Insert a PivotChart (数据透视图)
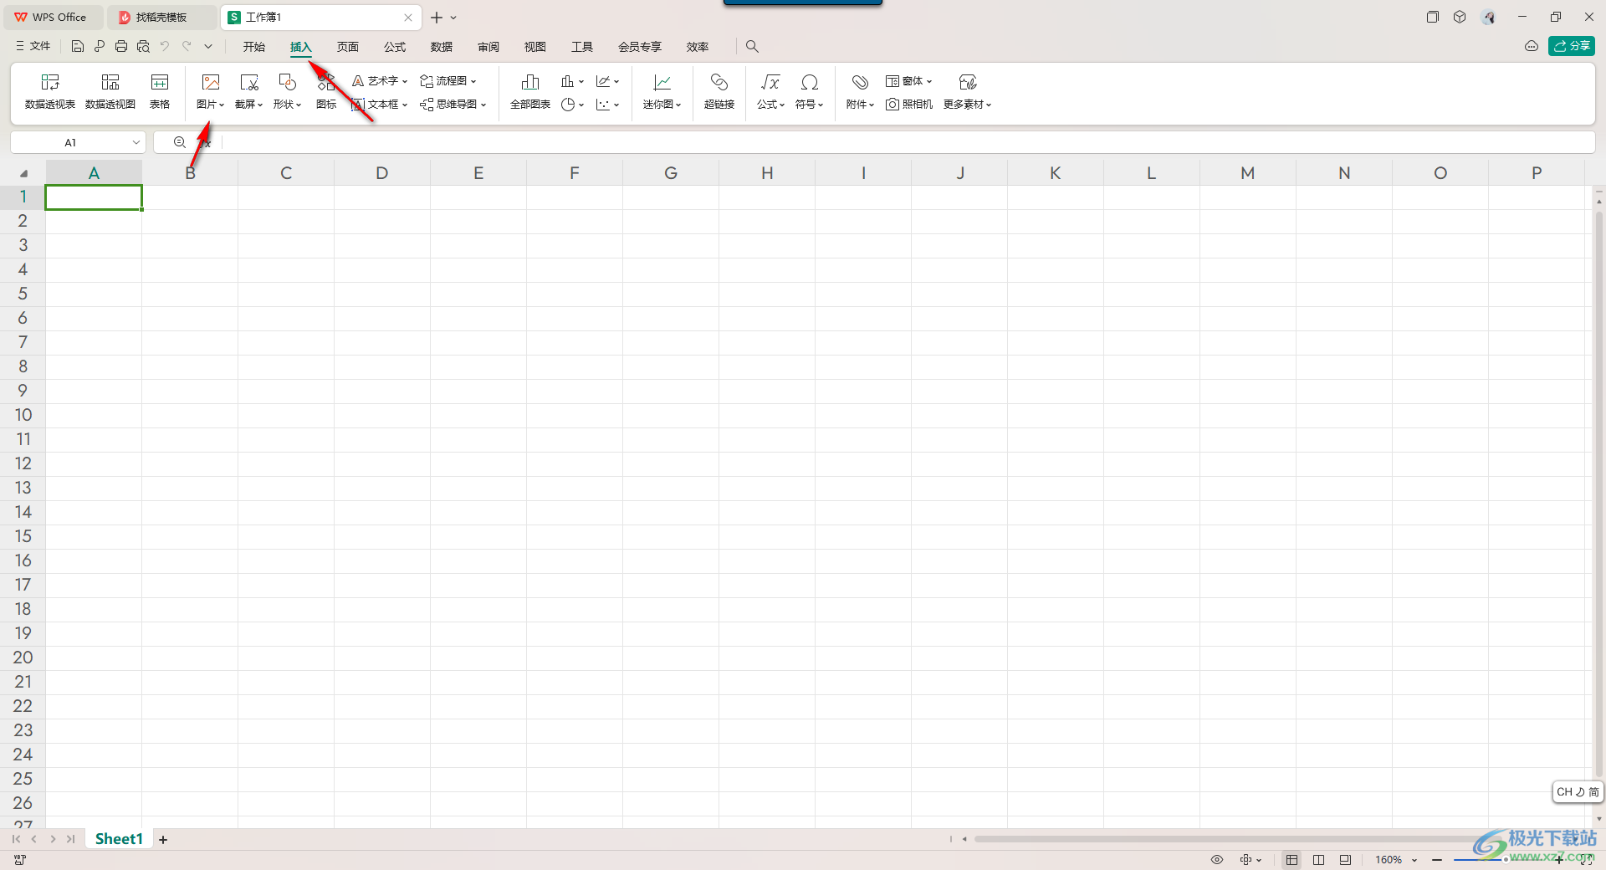The height and width of the screenshot is (870, 1606). click(x=110, y=91)
